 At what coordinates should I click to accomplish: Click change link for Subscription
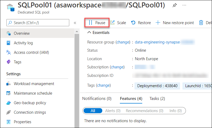(x=117, y=67)
